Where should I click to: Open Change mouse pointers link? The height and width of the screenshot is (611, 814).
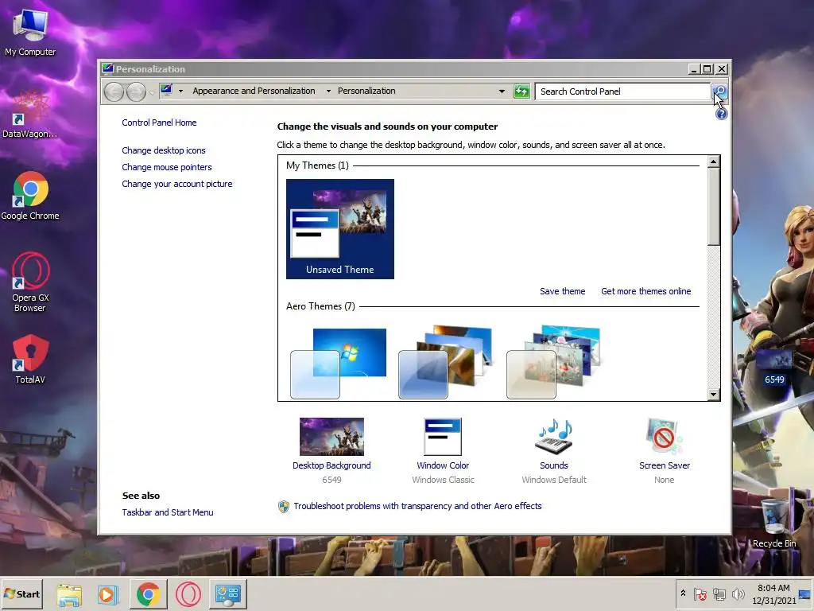[x=167, y=167]
